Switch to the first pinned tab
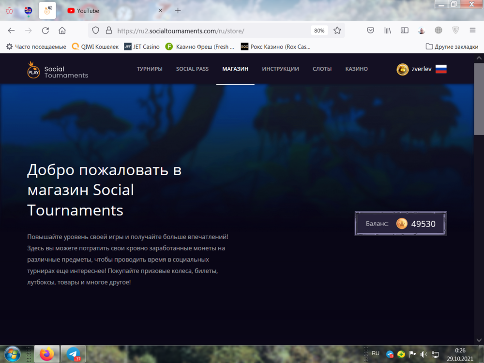The width and height of the screenshot is (484, 363). click(x=10, y=11)
